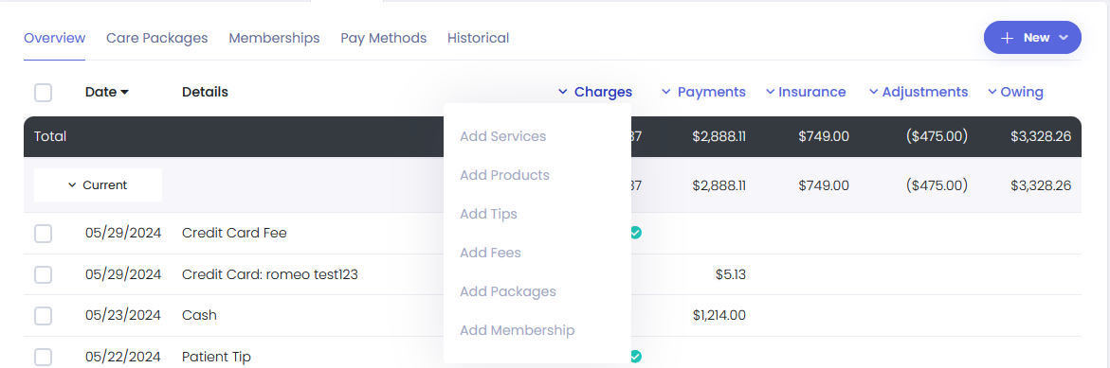Click the New button
Screen dimensions: 1110x368
pyautogui.click(x=1032, y=38)
